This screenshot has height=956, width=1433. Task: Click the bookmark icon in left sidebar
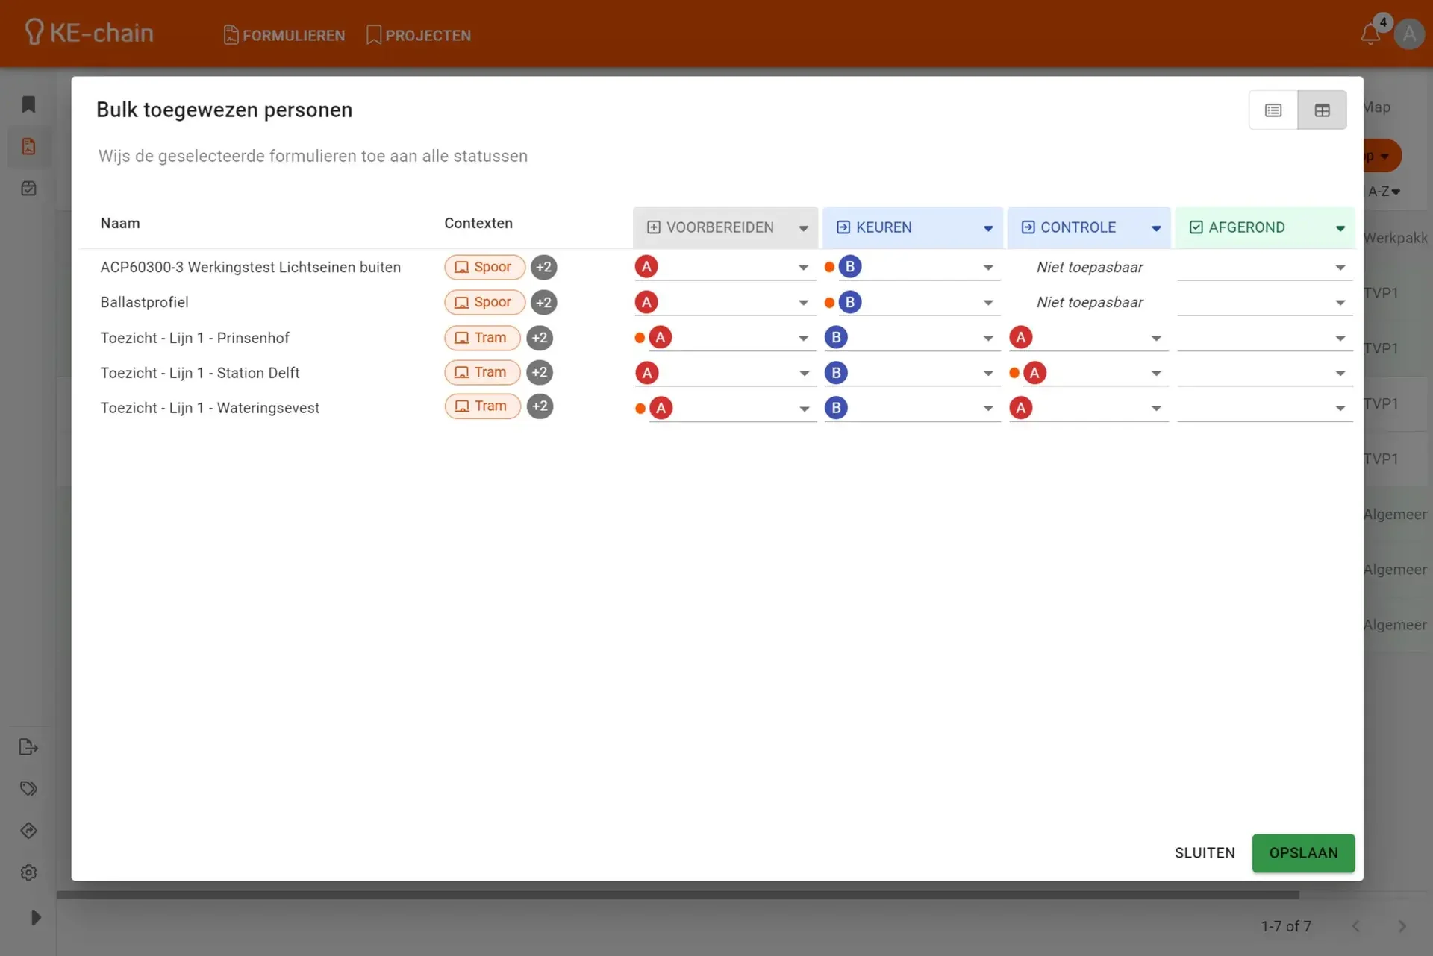pyautogui.click(x=28, y=104)
